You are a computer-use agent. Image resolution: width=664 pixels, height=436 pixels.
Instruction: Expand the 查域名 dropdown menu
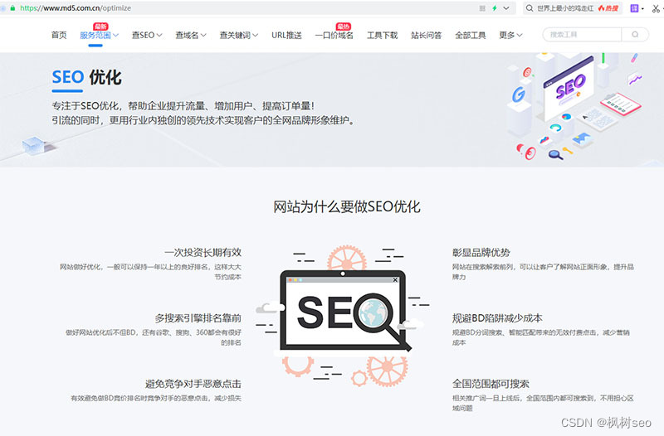coord(191,35)
